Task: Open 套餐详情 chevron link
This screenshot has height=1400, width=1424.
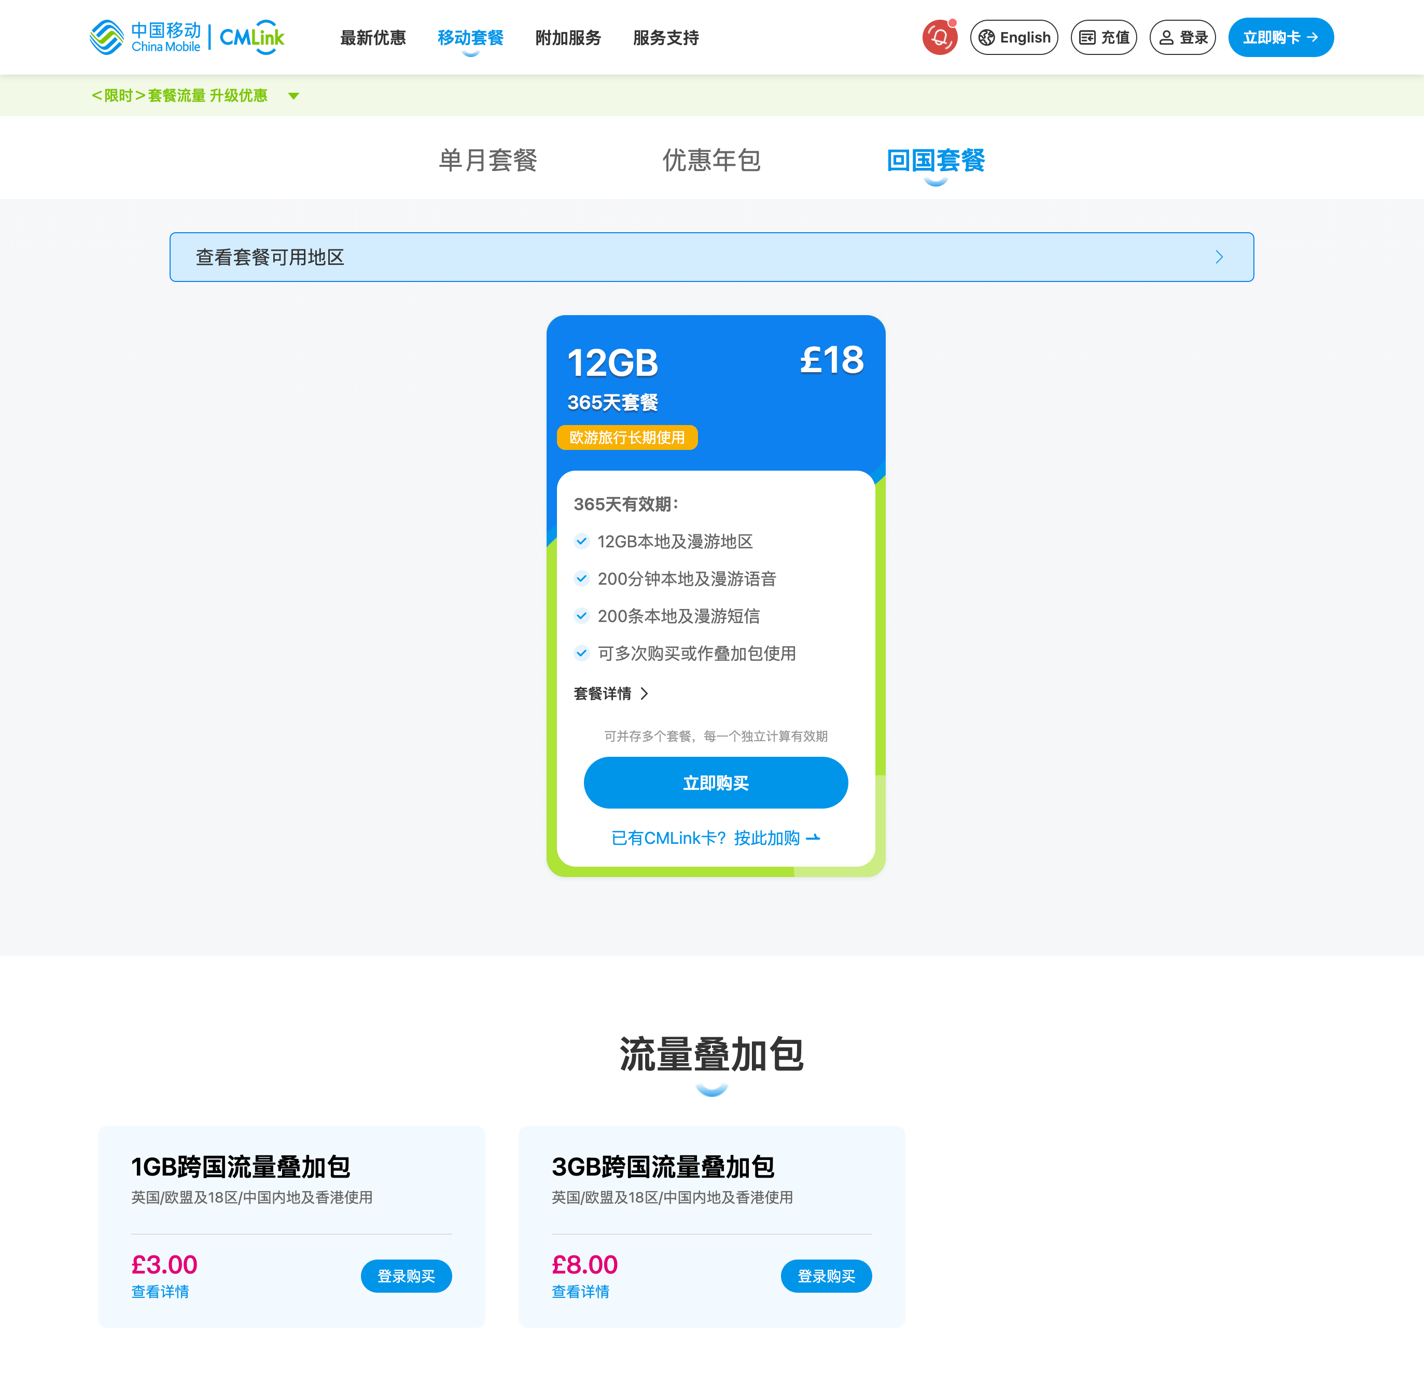Action: tap(645, 694)
